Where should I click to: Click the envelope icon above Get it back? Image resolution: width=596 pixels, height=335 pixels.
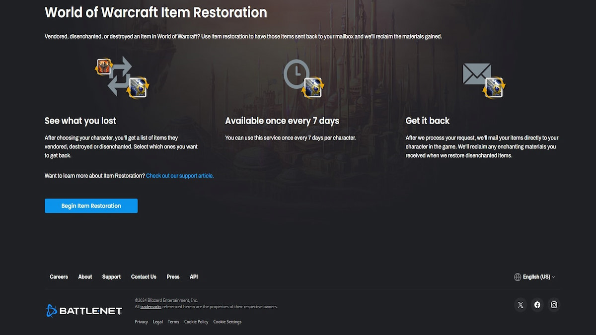tap(476, 74)
